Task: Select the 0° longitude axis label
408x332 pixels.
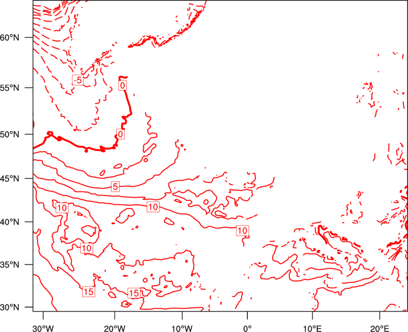Action: pos(247,328)
